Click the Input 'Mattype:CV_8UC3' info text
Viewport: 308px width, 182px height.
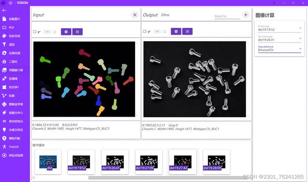[96, 129]
